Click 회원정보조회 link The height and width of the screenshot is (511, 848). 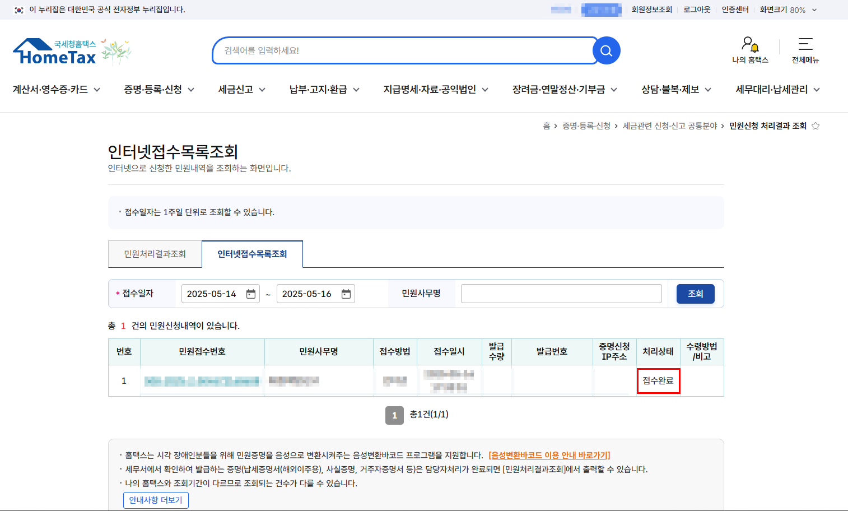(651, 10)
